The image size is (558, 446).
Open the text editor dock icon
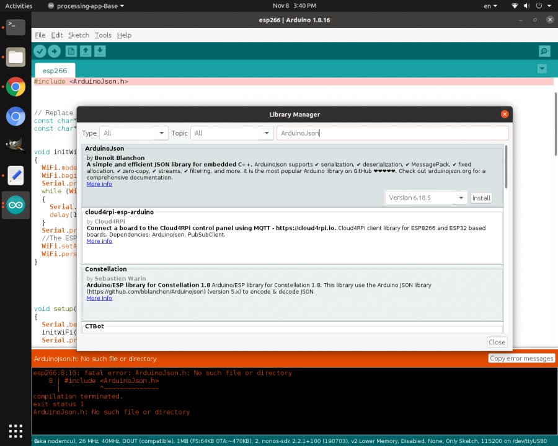pos(15,175)
